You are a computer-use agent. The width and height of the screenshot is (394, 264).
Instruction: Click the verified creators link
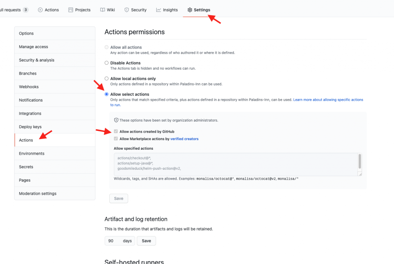click(184, 139)
